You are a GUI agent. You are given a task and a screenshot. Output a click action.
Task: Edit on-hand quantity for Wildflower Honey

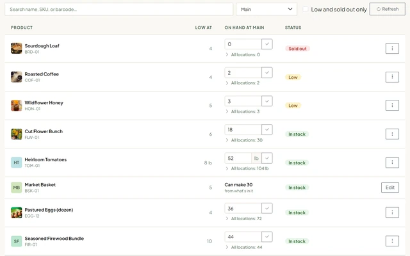243,101
